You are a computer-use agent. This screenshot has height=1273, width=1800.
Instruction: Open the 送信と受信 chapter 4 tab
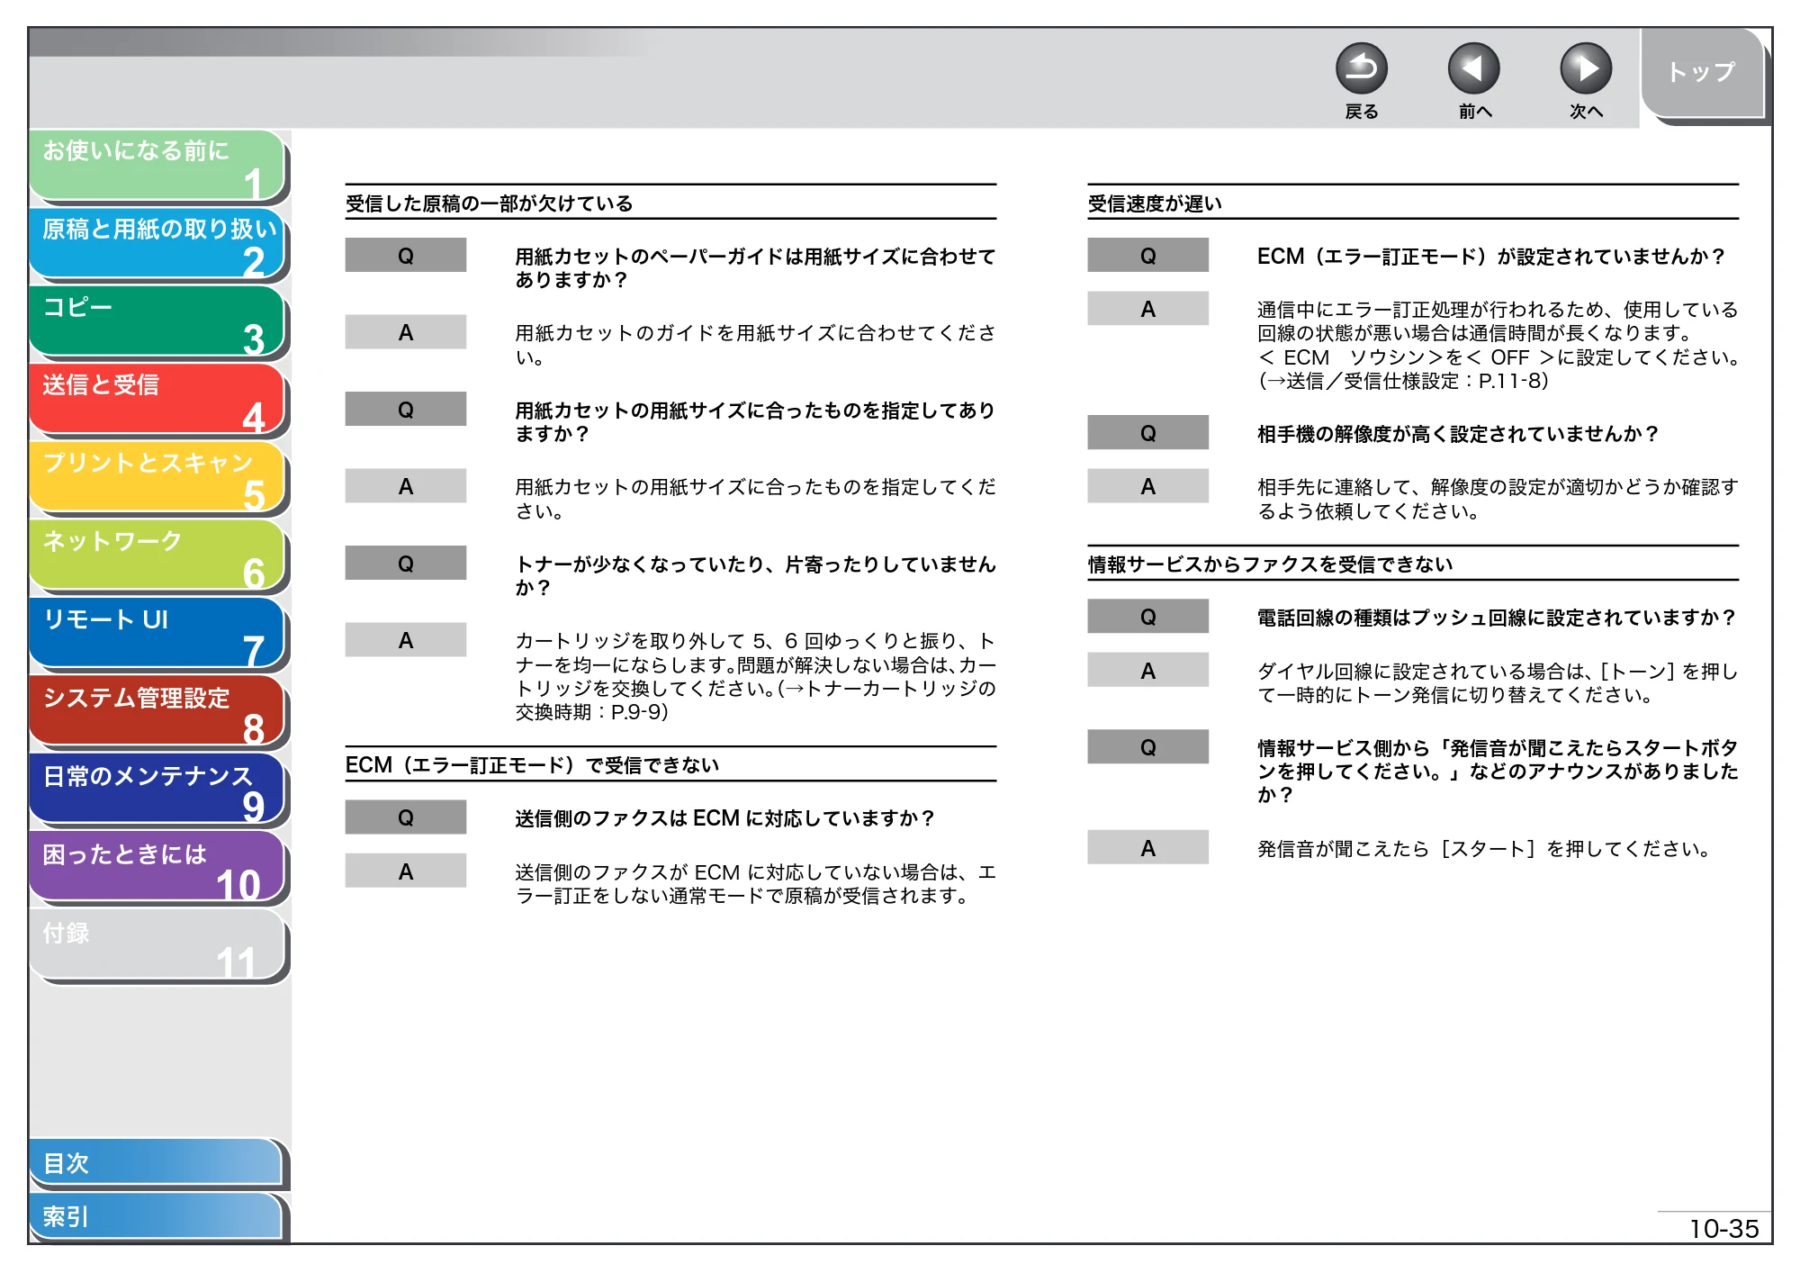pos(157,400)
